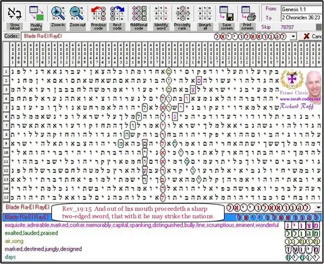Click olive circled Hebrew letters beside air,song row

pyautogui.click(x=302, y=242)
